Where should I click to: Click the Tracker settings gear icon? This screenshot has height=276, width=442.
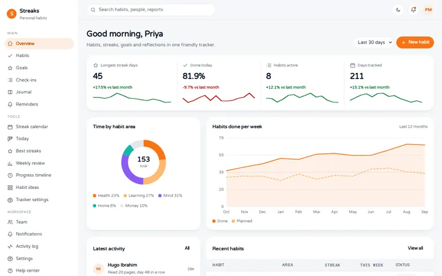coord(10,200)
